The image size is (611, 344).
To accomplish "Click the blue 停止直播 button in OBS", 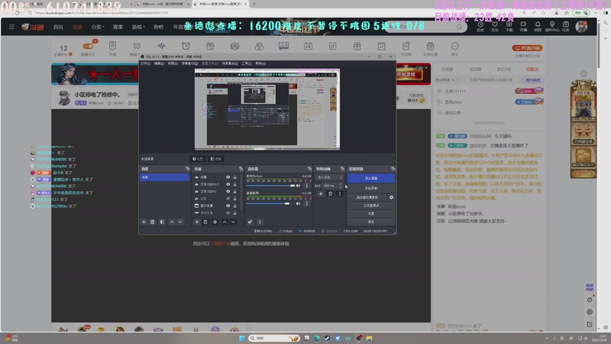I will click(x=370, y=178).
